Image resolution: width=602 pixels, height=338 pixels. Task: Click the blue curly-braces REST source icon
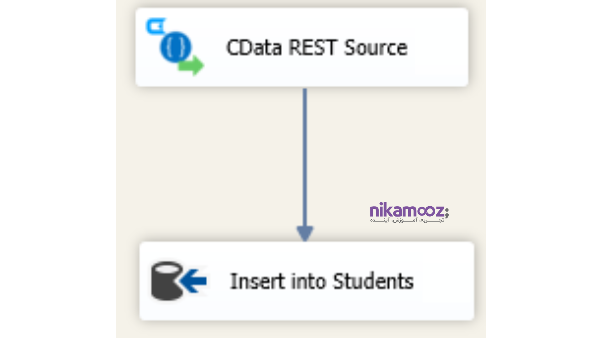click(175, 47)
